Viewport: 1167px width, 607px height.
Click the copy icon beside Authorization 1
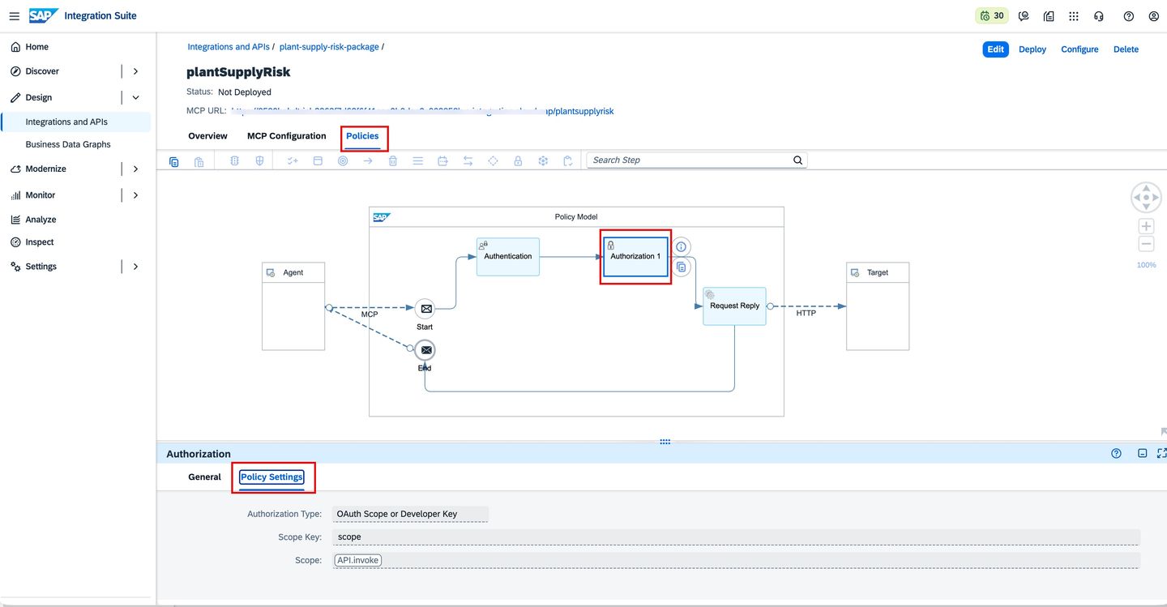click(682, 267)
